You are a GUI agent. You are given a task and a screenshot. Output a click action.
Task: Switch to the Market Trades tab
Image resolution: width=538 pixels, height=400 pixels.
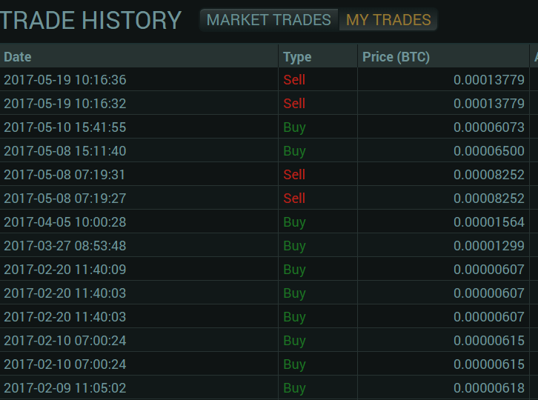[269, 20]
